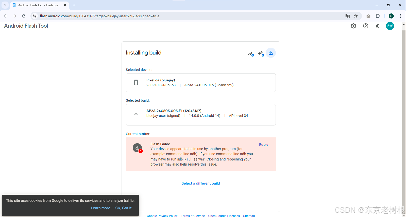Click the Flash Failed heading
Viewport: 406px width, 217px height.
(x=160, y=144)
